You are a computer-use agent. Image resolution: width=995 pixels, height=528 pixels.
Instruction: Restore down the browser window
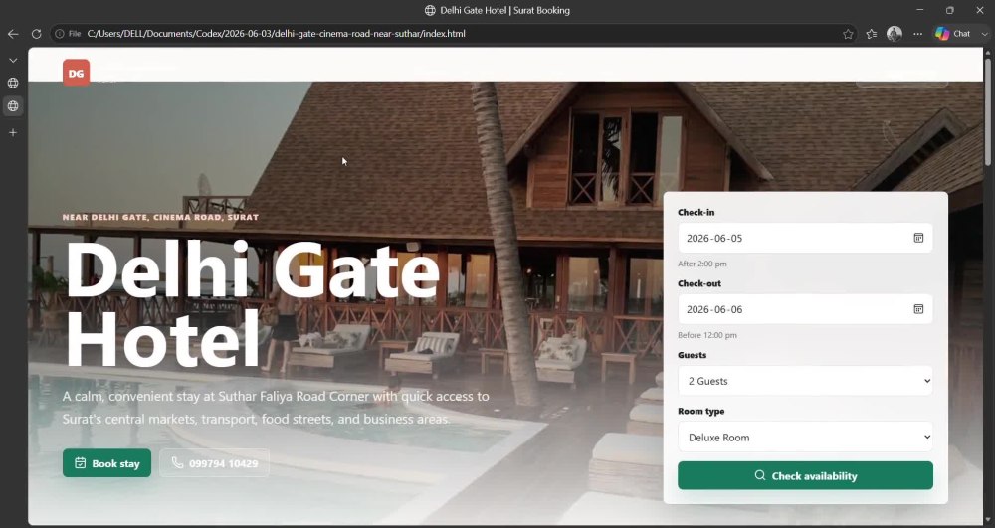coord(950,10)
